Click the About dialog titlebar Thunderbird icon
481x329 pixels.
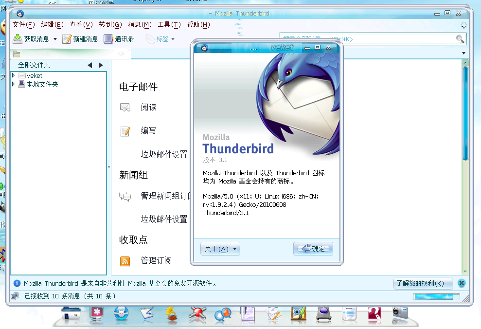pyautogui.click(x=205, y=48)
